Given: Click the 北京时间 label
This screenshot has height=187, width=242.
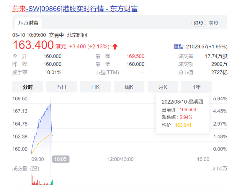Looking at the screenshot, I should tap(77, 35).
